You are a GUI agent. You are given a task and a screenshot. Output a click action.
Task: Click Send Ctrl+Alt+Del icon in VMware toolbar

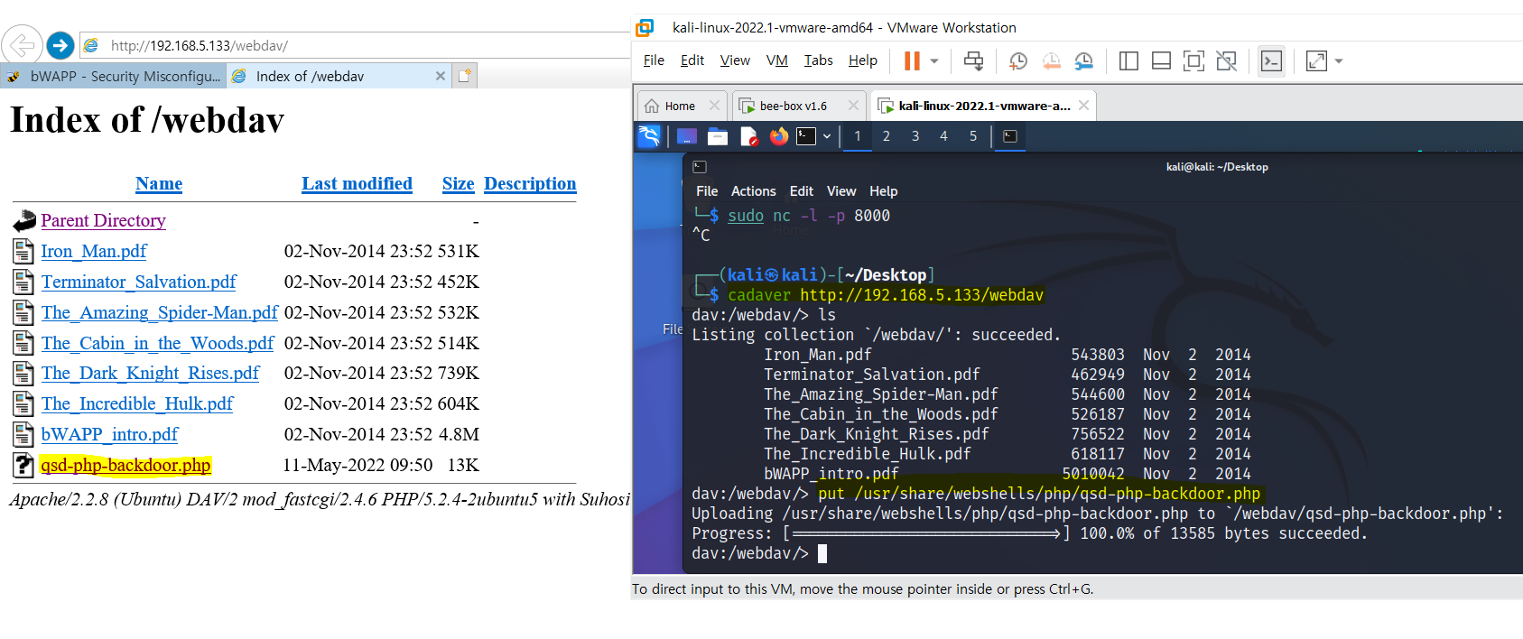[x=973, y=60]
